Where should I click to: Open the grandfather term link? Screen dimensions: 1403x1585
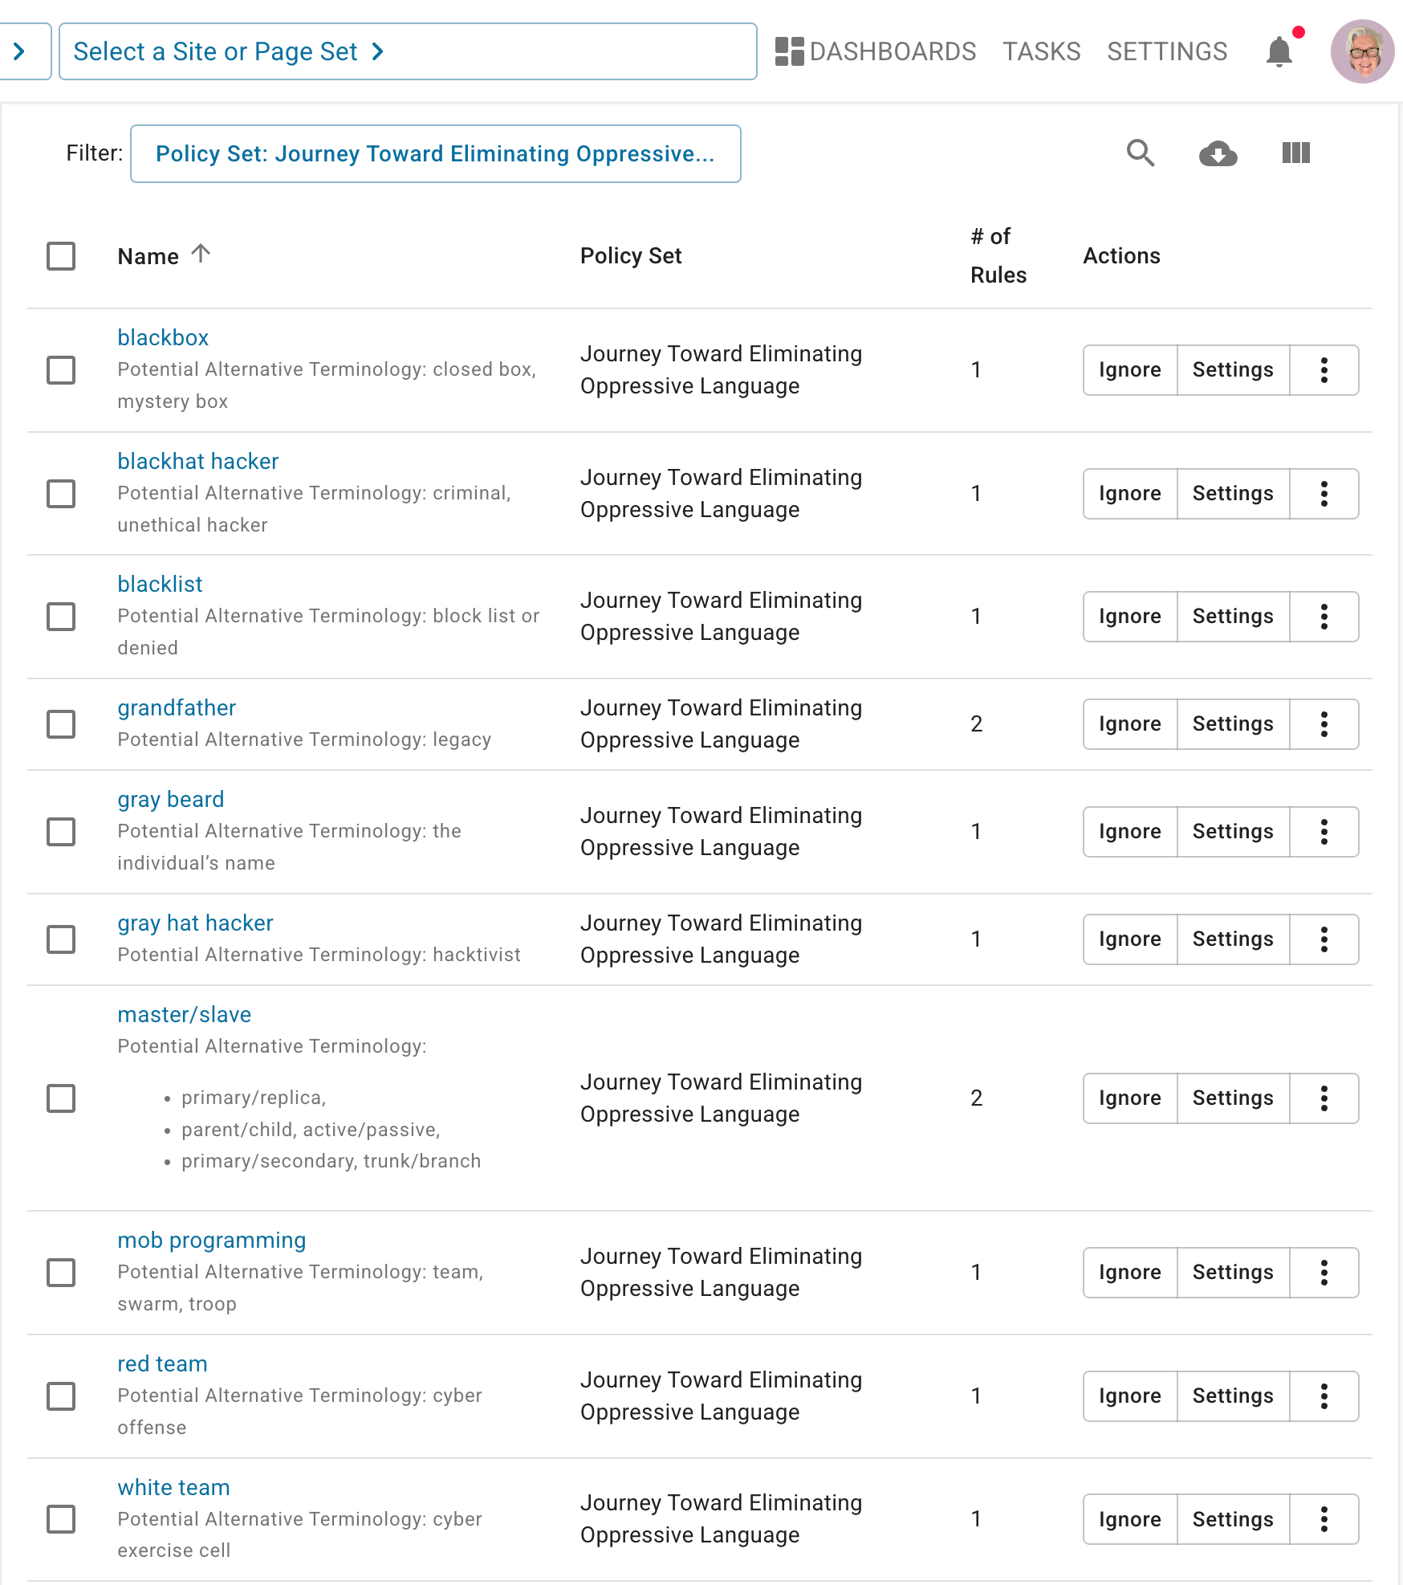[177, 708]
